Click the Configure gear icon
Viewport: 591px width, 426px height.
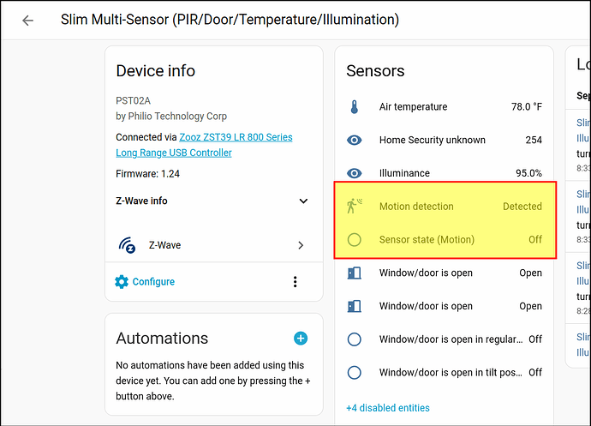122,281
